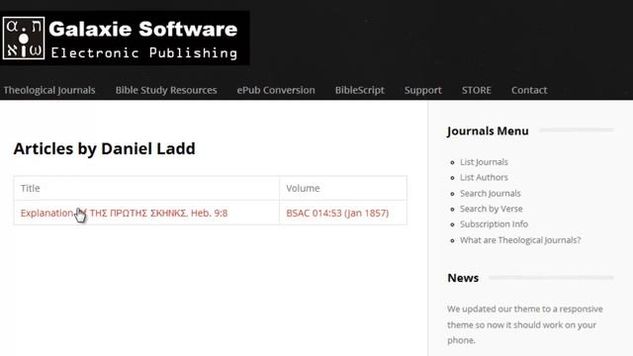The width and height of the screenshot is (633, 356).
Task: Click the Journals Menu heading
Action: (x=488, y=131)
